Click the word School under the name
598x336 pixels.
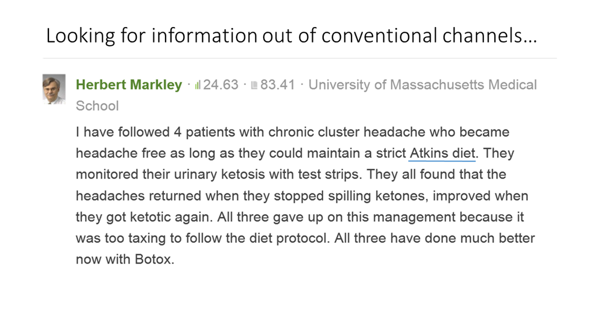pos(97,106)
